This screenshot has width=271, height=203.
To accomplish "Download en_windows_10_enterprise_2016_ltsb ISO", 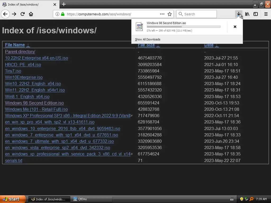I will 62,129.
